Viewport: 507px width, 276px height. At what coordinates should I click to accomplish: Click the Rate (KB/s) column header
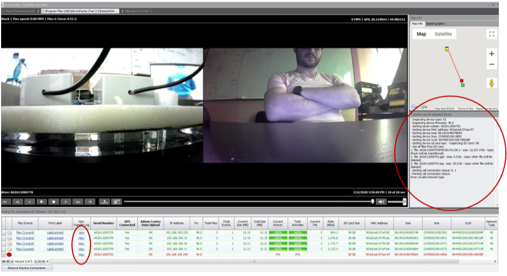330,223
